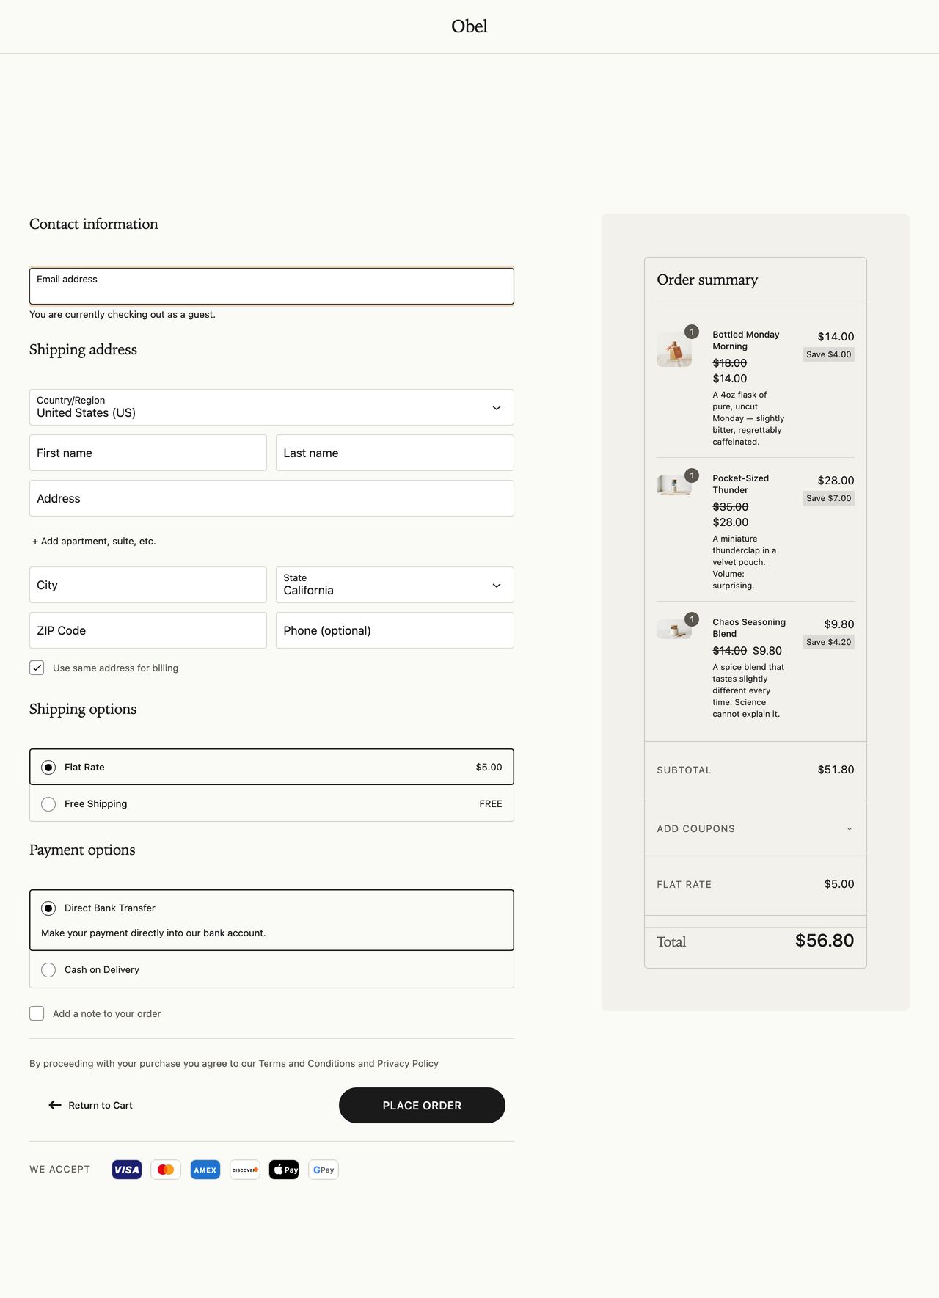
Task: Click the Mastercard payment icon
Action: 166,1170
